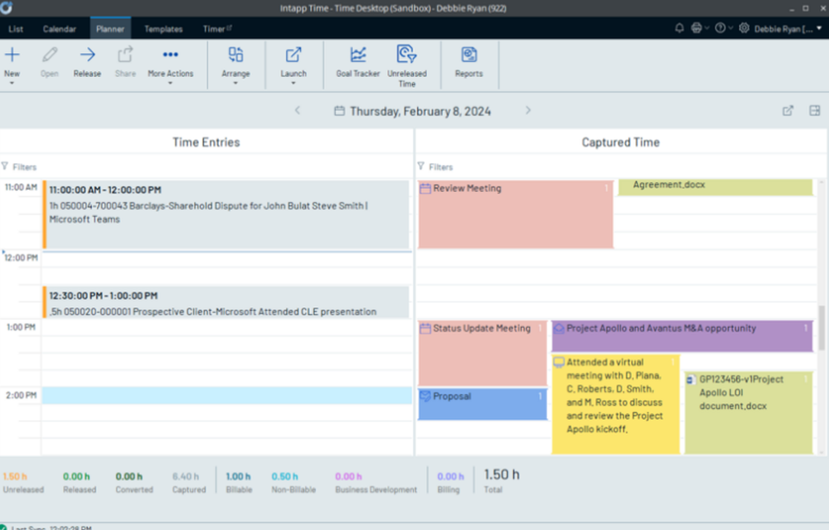
Task: Expand the Launch dropdown arrow
Action: [x=293, y=84]
